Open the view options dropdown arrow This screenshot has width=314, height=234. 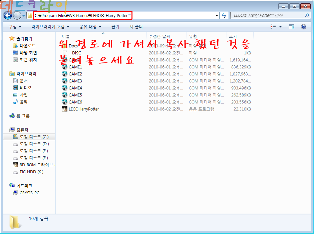280,27
